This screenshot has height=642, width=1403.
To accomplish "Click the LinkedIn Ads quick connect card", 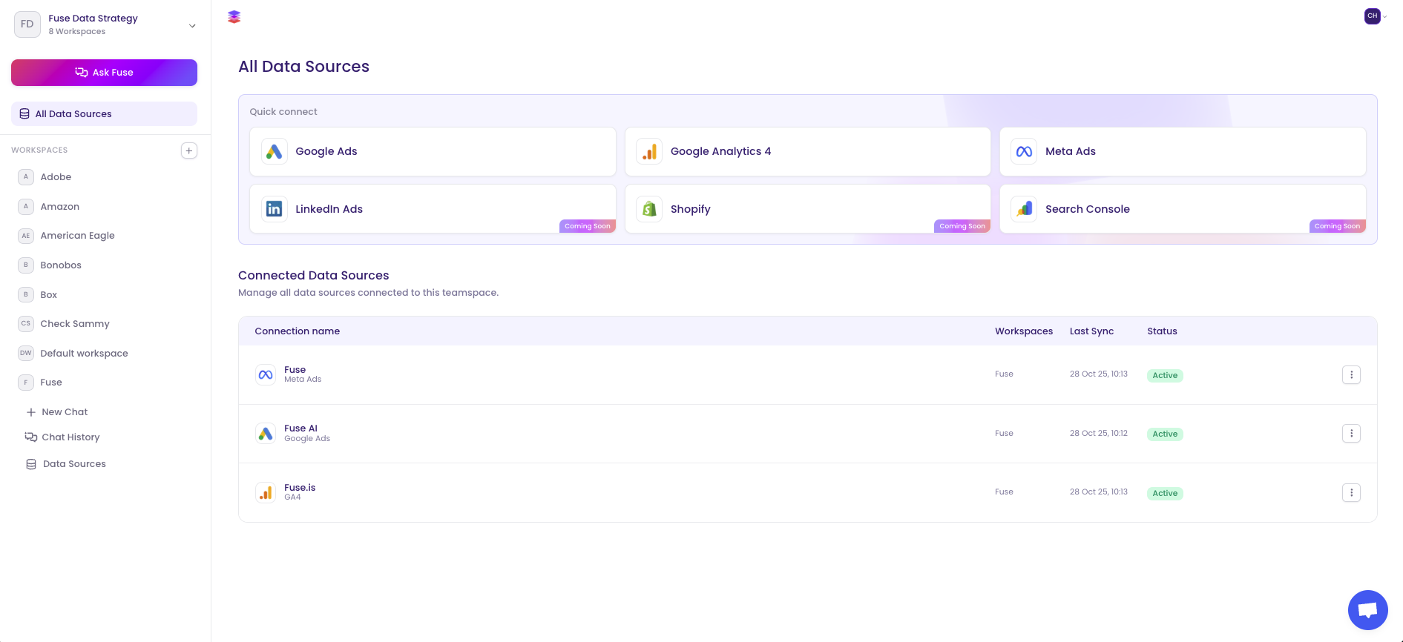I will (433, 209).
